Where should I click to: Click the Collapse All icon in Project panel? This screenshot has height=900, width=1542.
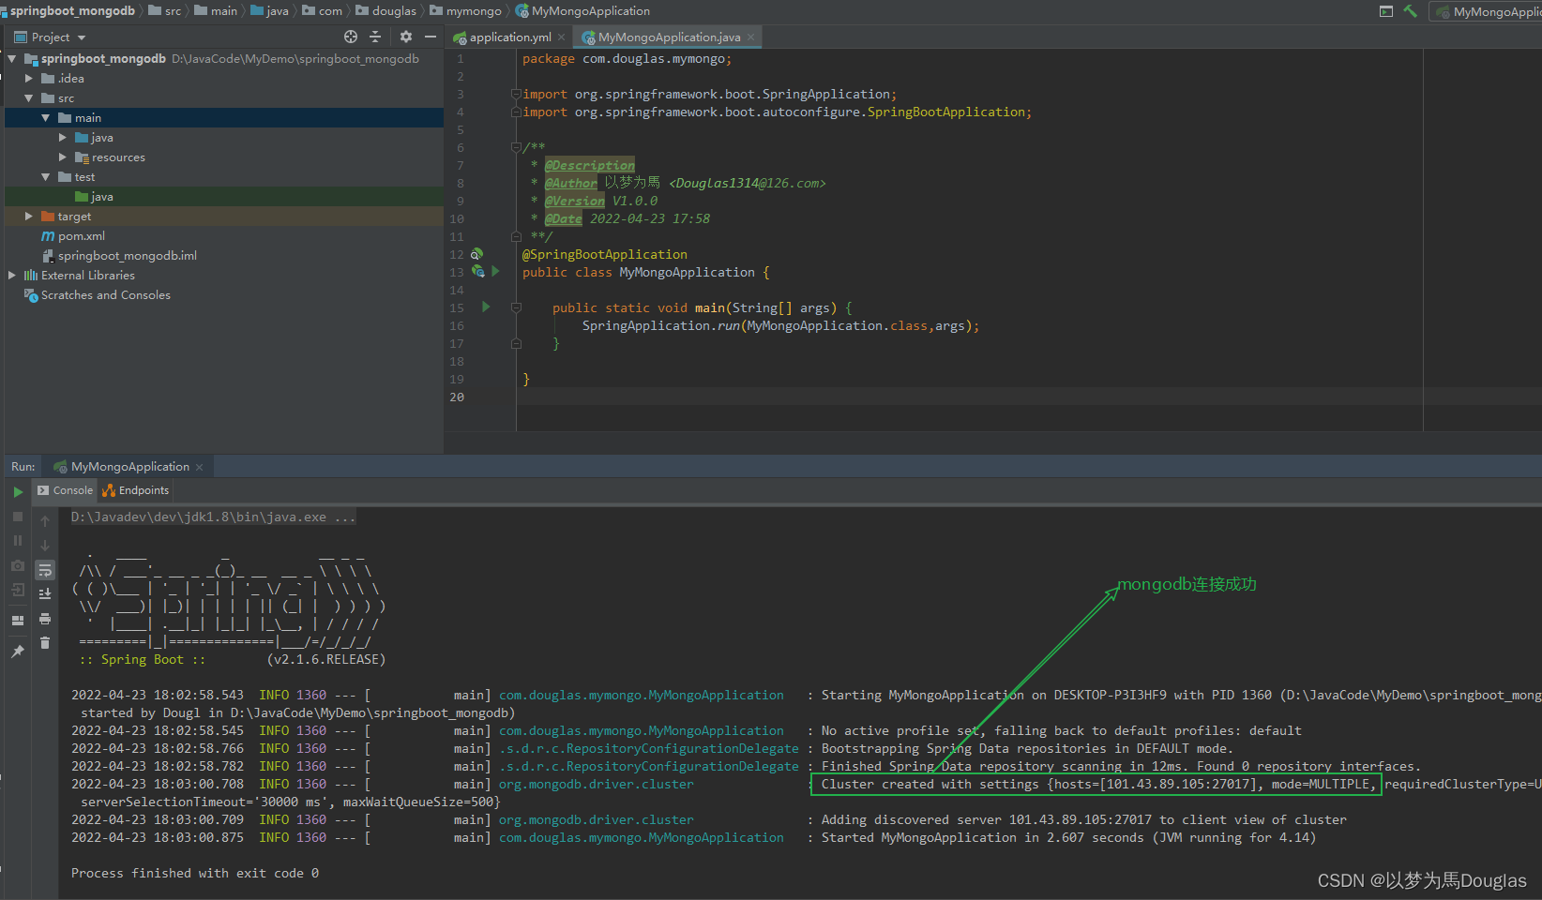tap(375, 37)
